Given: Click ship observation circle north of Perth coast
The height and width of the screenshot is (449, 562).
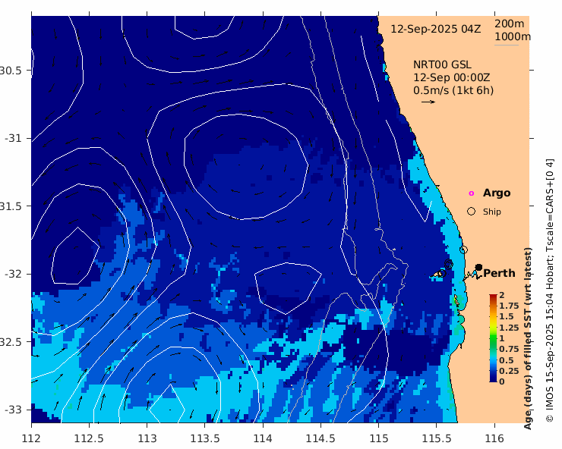Looking at the screenshot, I should tap(463, 250).
